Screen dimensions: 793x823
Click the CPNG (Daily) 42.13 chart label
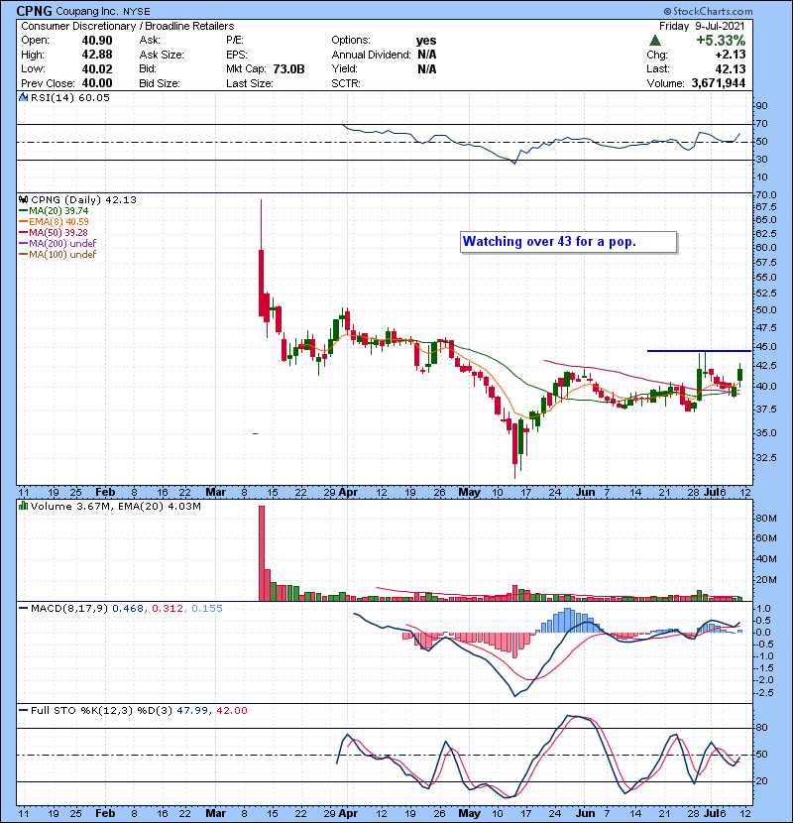83,200
